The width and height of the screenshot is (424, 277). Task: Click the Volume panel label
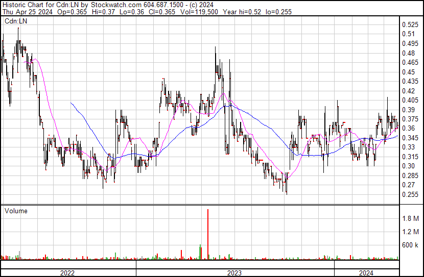point(16,211)
